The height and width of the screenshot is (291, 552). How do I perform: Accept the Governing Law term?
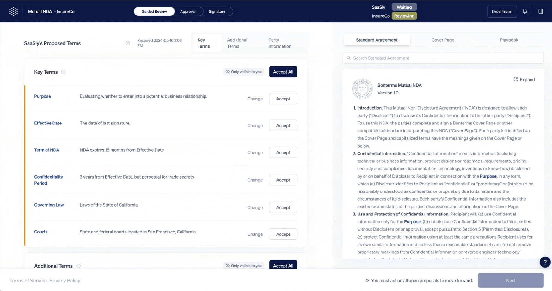point(283,207)
